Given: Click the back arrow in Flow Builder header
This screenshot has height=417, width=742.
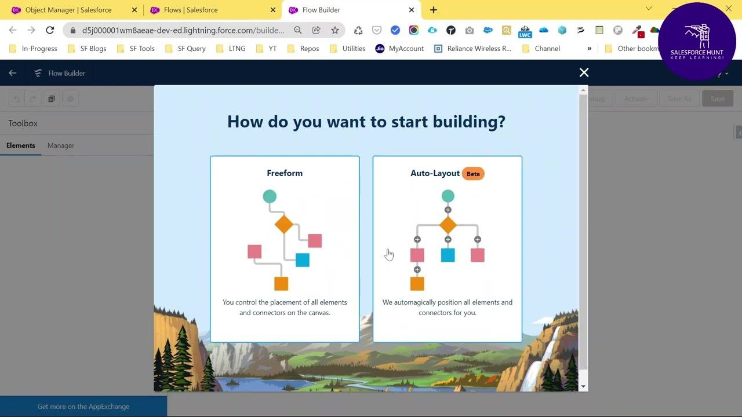Looking at the screenshot, I should 13,73.
